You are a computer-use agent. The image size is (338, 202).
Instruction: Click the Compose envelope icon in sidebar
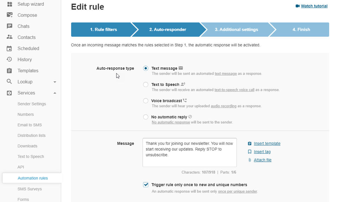coord(10,15)
